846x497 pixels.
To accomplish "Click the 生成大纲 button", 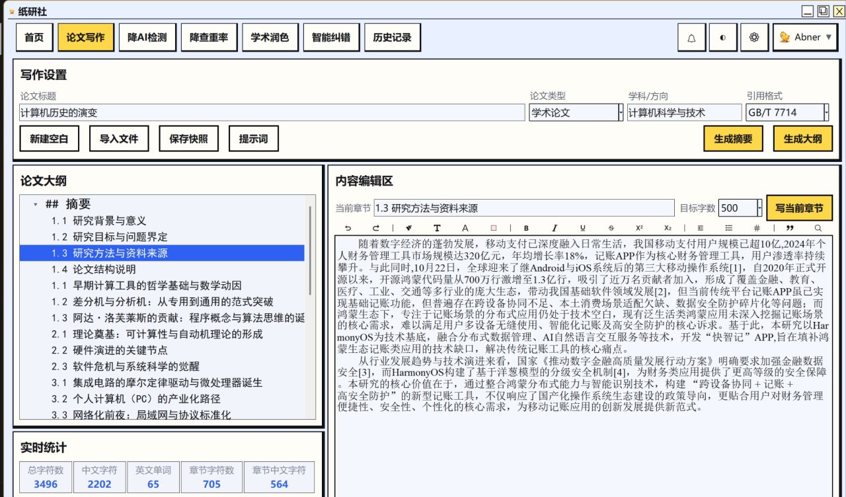I will pyautogui.click(x=802, y=139).
